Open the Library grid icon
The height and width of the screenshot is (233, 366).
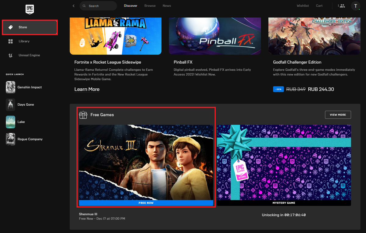(x=11, y=41)
